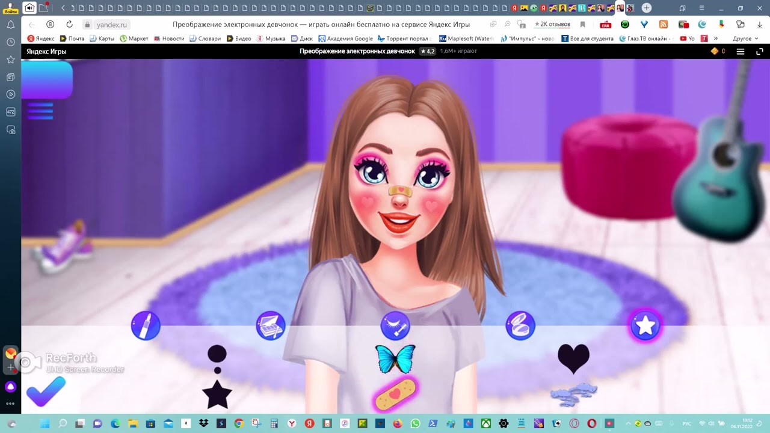Open the Словари bookmark
This screenshot has height=433, width=770.
(205, 38)
